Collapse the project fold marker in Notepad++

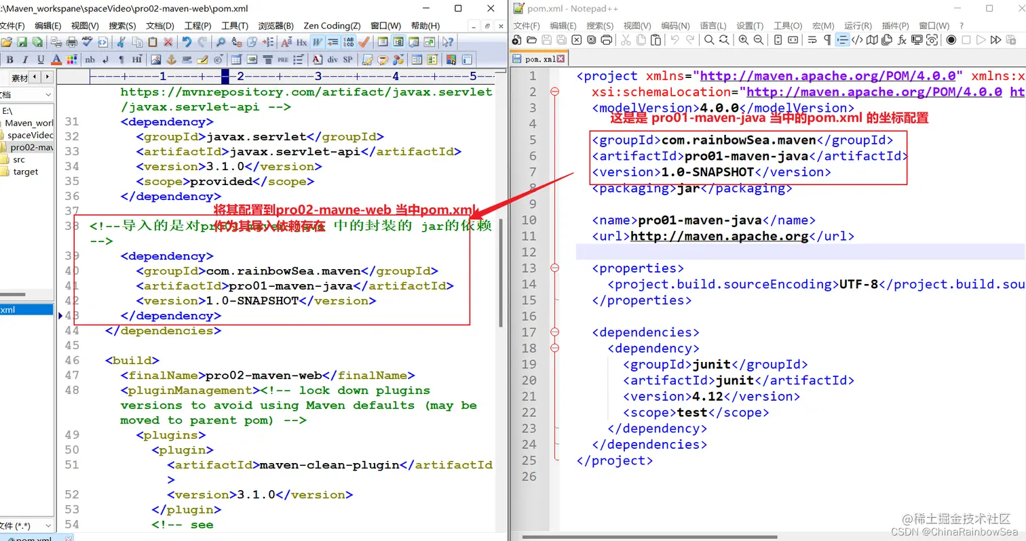(x=554, y=92)
